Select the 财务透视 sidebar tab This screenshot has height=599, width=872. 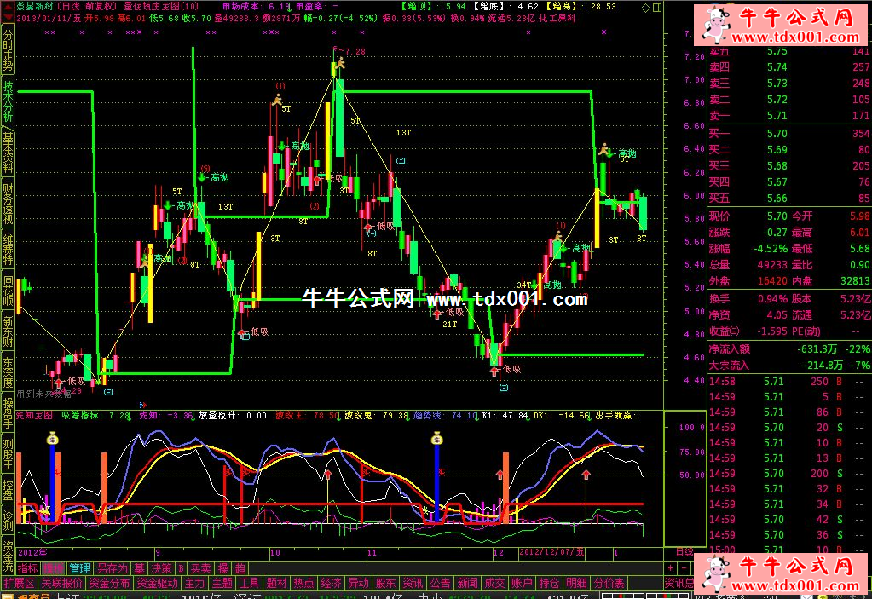8,204
